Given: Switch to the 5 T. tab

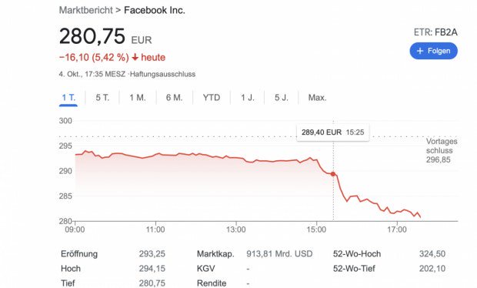Looking at the screenshot, I should point(102,98).
